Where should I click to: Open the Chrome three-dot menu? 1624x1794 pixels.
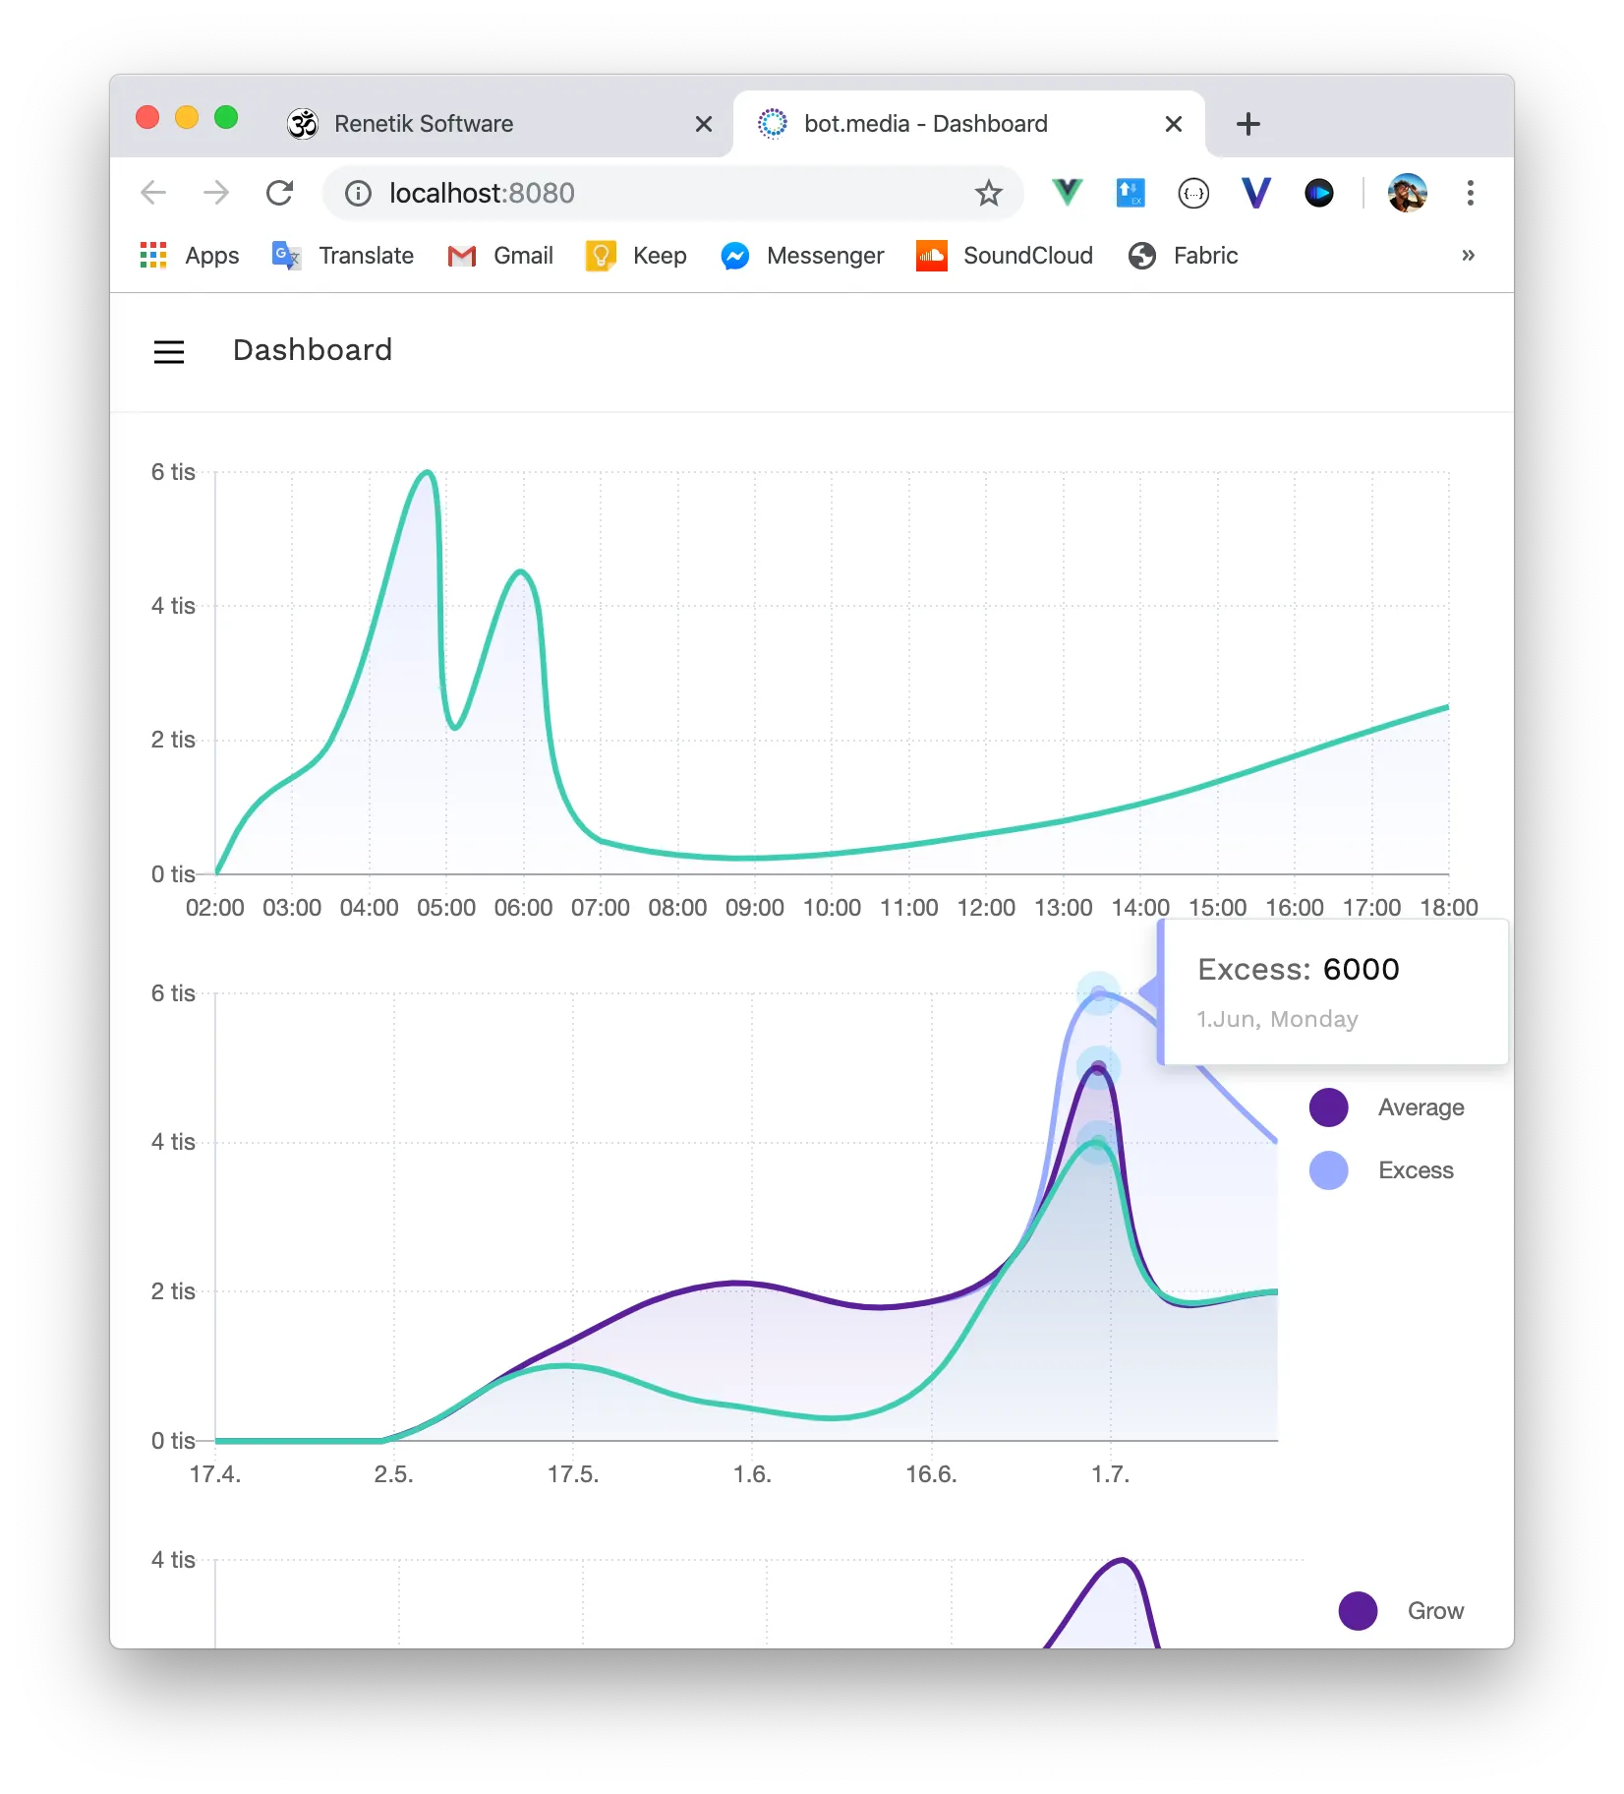pyautogui.click(x=1471, y=193)
